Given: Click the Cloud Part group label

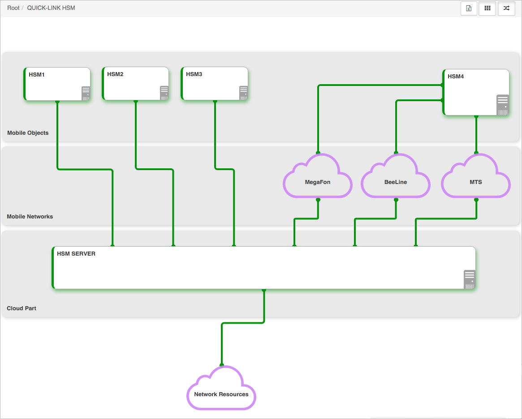Looking at the screenshot, I should click(22, 308).
